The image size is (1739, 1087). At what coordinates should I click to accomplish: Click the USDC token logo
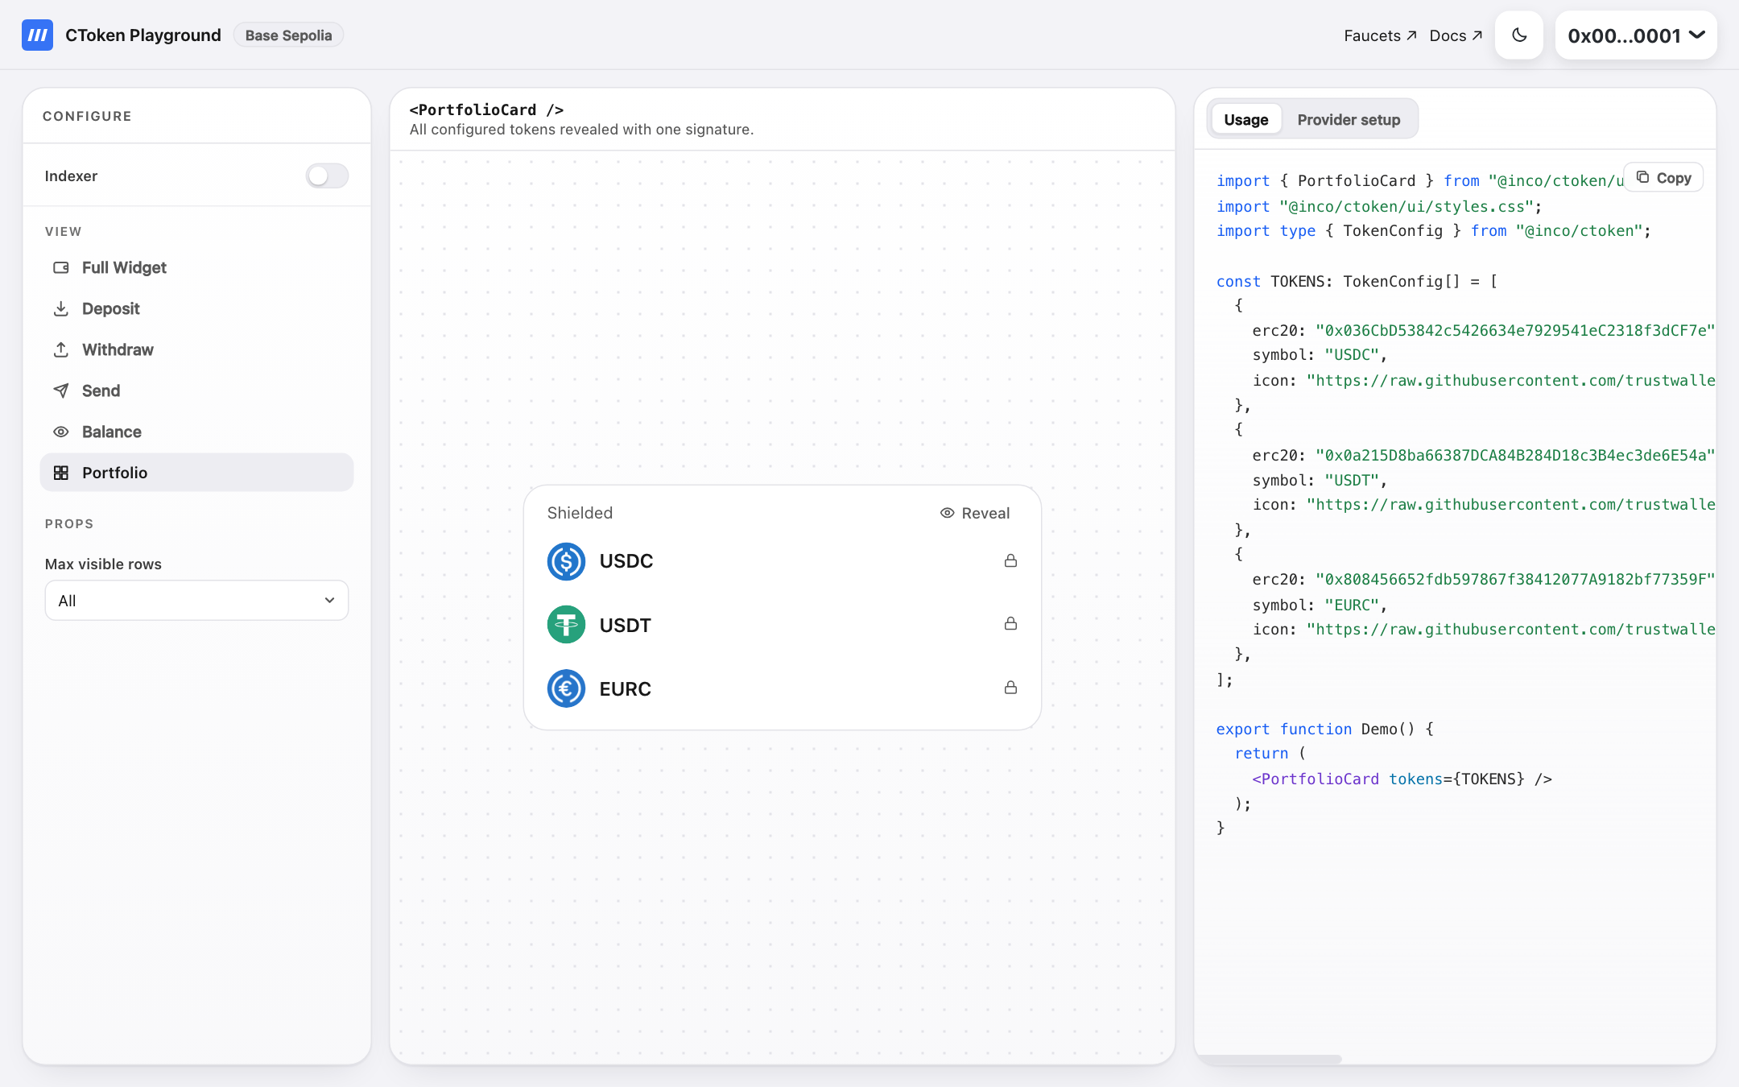coord(566,561)
